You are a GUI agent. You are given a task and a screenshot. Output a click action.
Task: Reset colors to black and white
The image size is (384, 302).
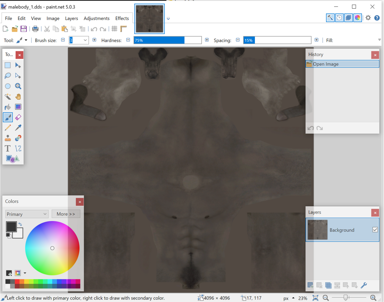pyautogui.click(x=9, y=235)
